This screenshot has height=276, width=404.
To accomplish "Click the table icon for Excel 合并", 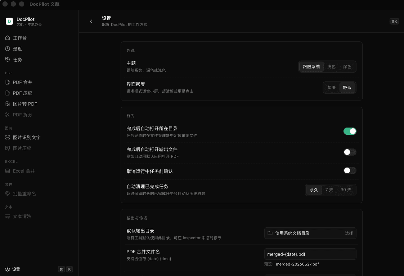I will click(x=8, y=171).
